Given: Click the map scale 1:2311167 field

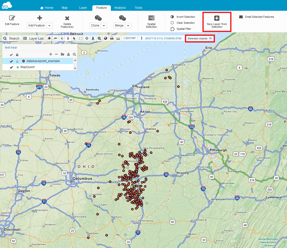Looking at the screenshot, I should pyautogui.click(x=129, y=38).
